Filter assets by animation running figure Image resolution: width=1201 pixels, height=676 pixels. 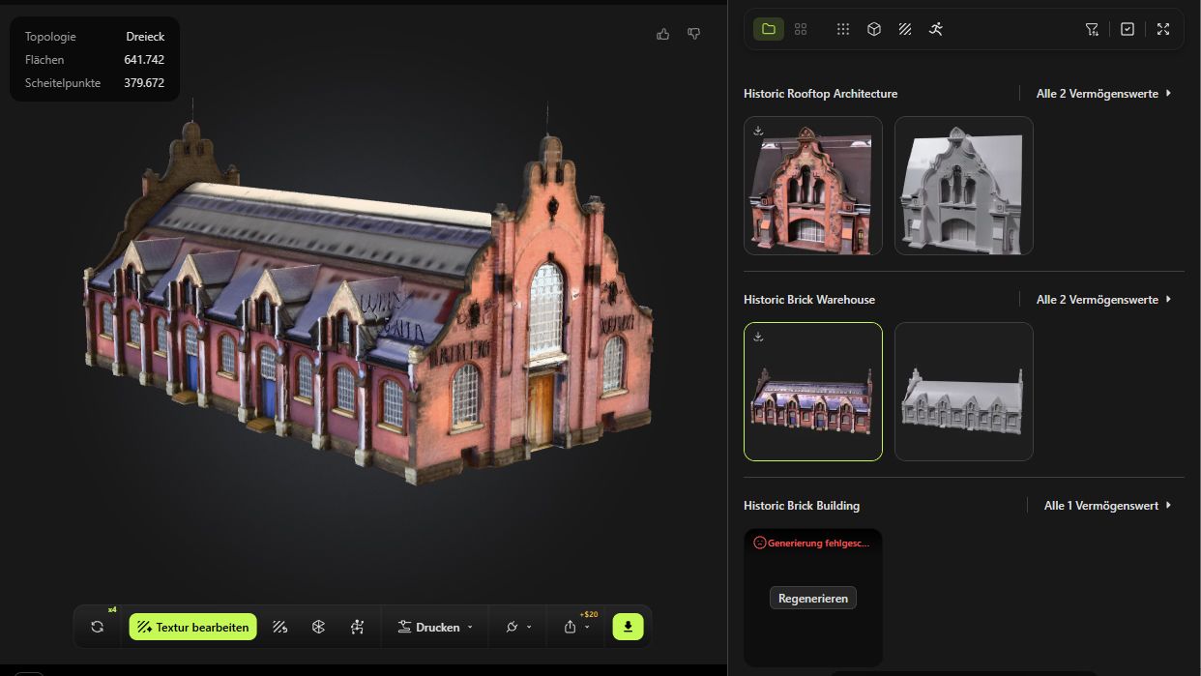click(x=936, y=29)
